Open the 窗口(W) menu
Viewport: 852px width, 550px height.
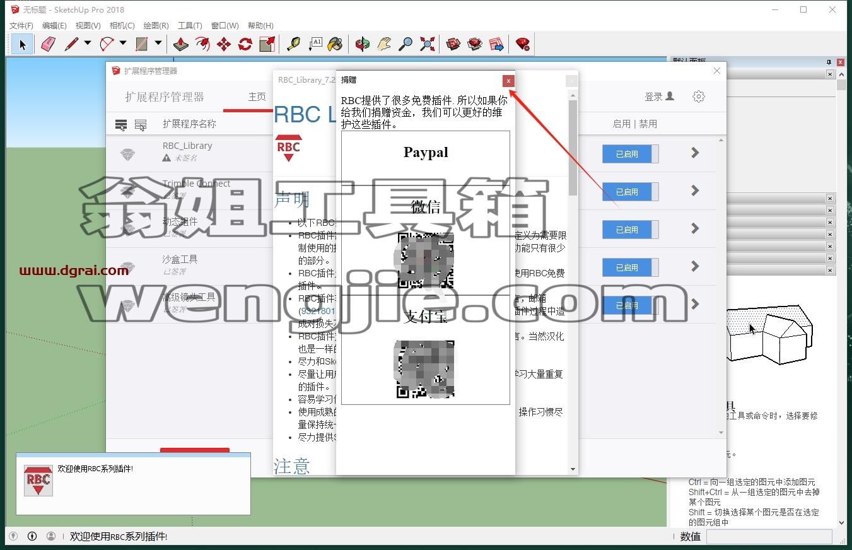click(225, 25)
